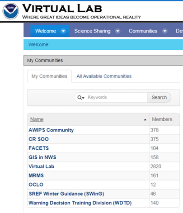Click the 161 members count

click(155, 175)
